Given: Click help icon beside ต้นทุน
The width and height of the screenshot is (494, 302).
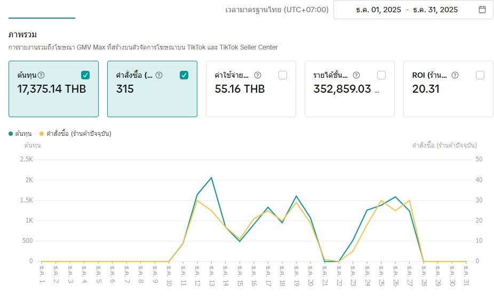Looking at the screenshot, I should pyautogui.click(x=41, y=75).
